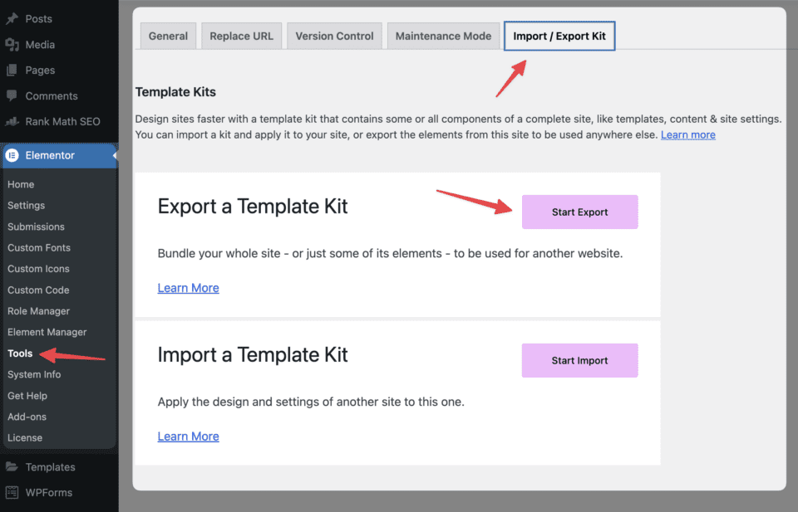Select the Version Control tab
798x512 pixels.
tap(334, 37)
